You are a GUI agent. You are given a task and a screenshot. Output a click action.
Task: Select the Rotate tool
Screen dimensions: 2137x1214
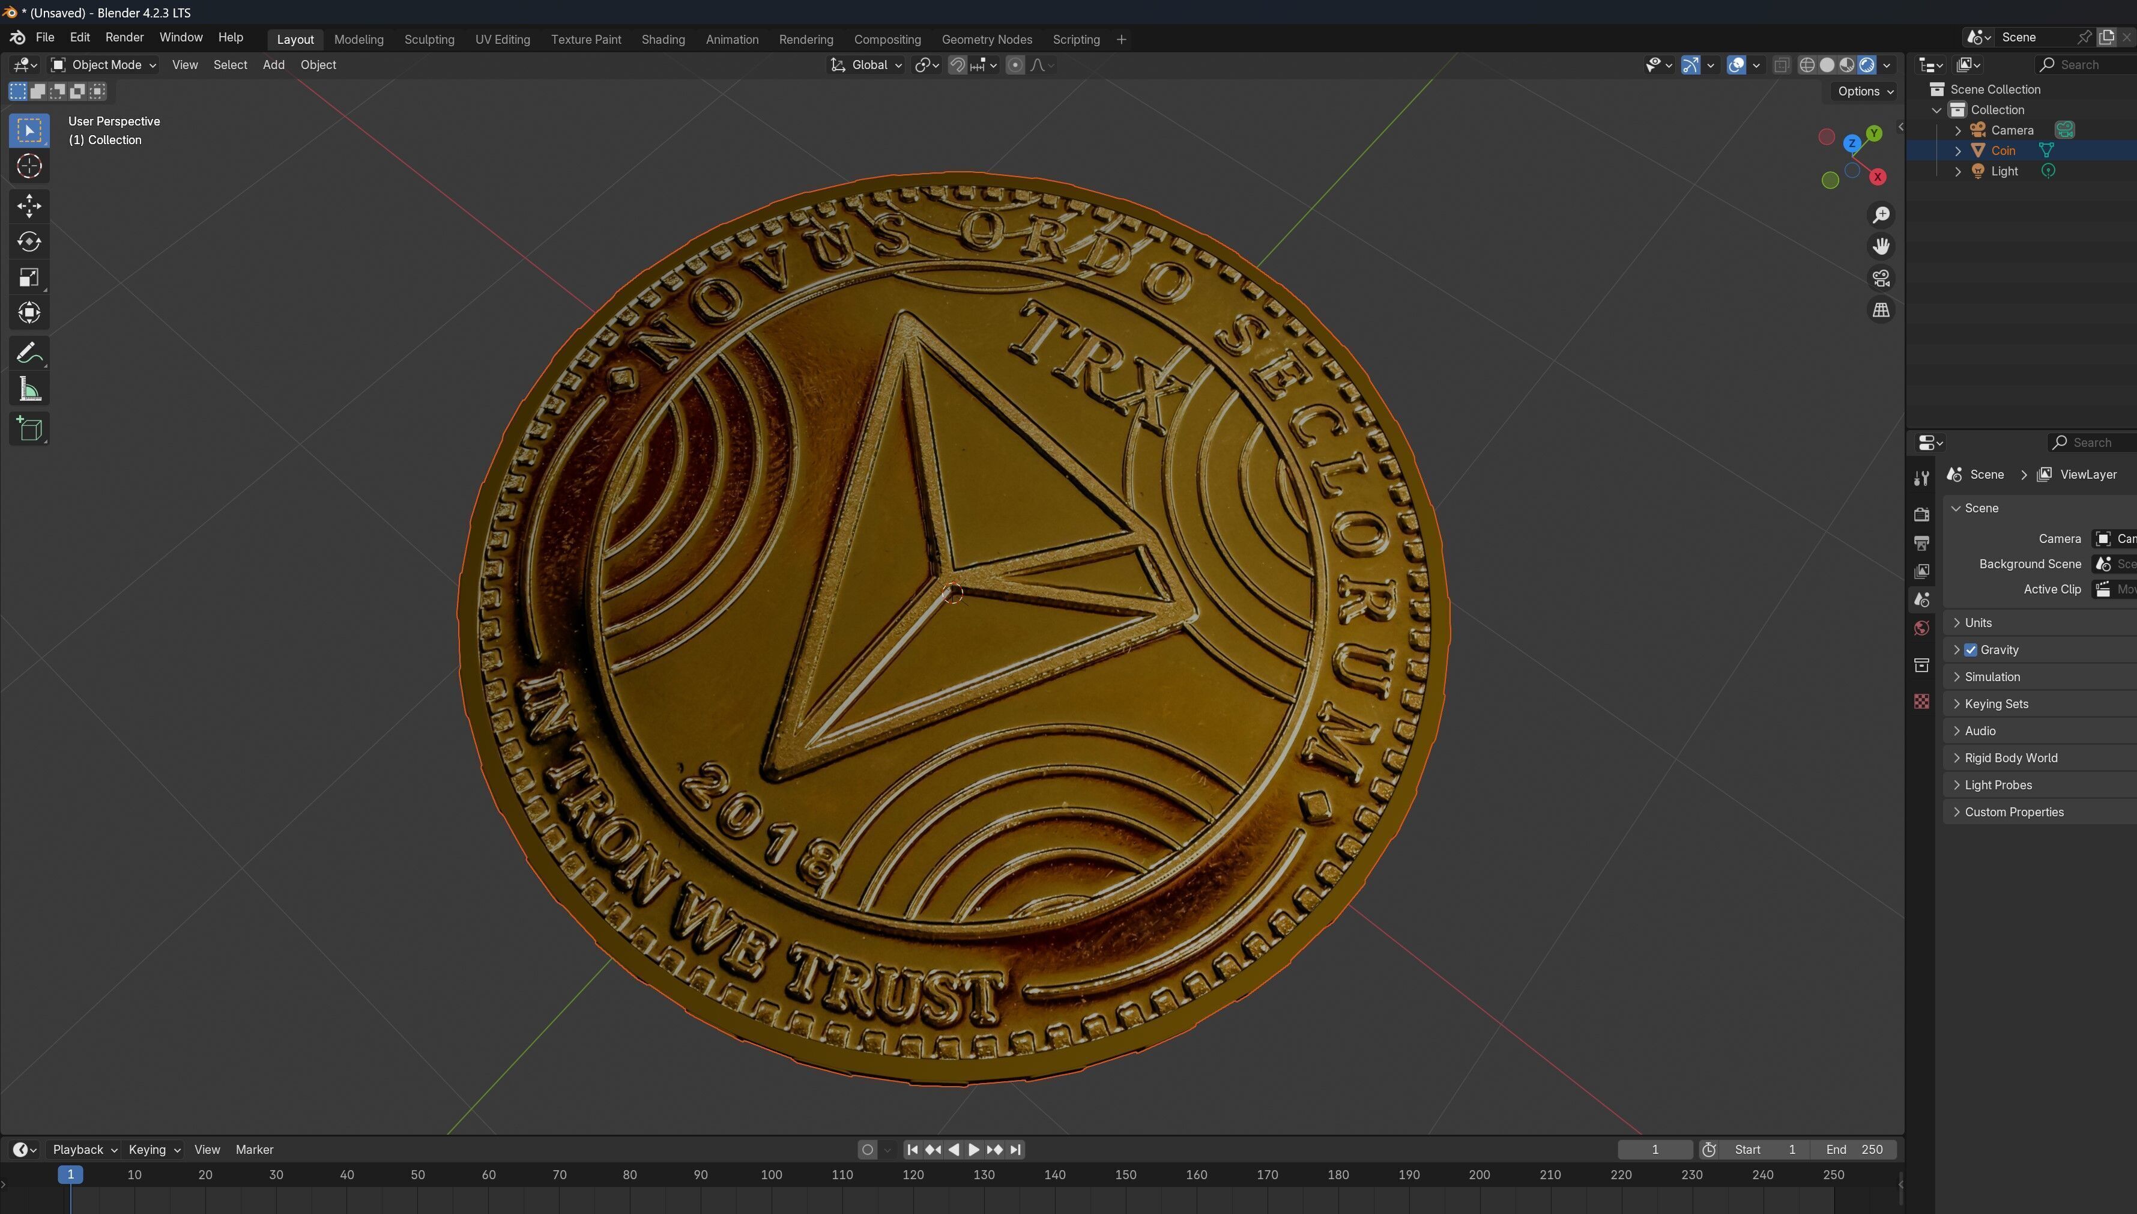[29, 242]
